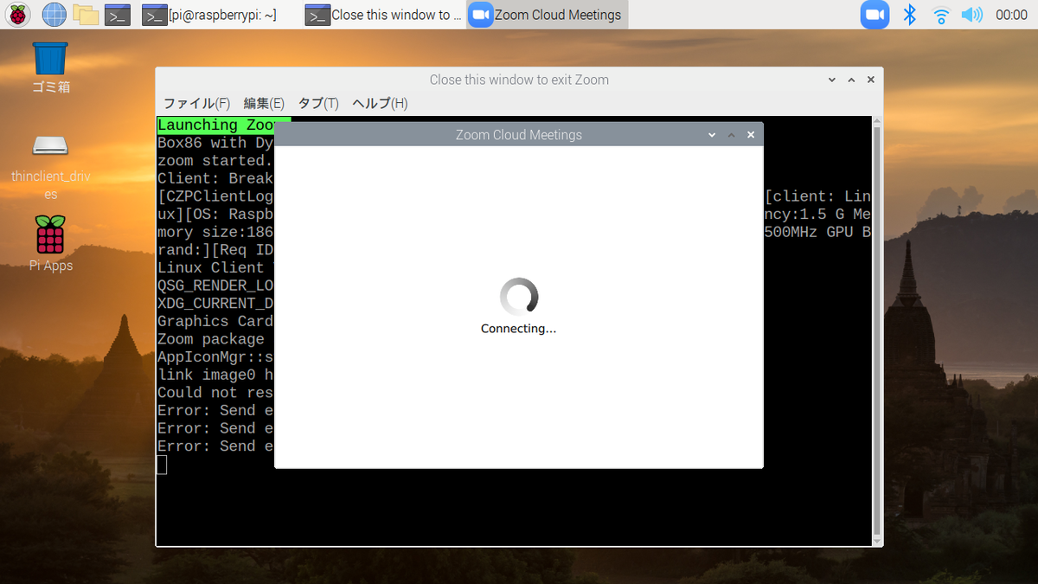Click the terminal window title text
The width and height of the screenshot is (1038, 584).
tap(519, 80)
